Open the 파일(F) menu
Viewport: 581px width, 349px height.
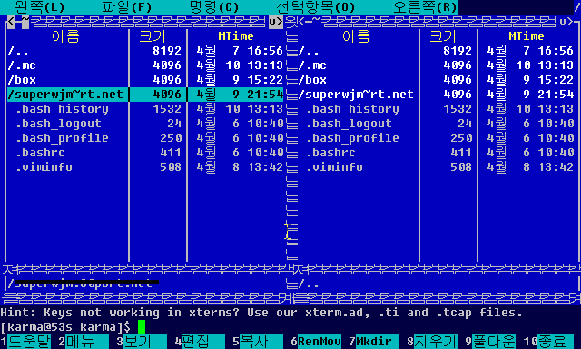127,7
